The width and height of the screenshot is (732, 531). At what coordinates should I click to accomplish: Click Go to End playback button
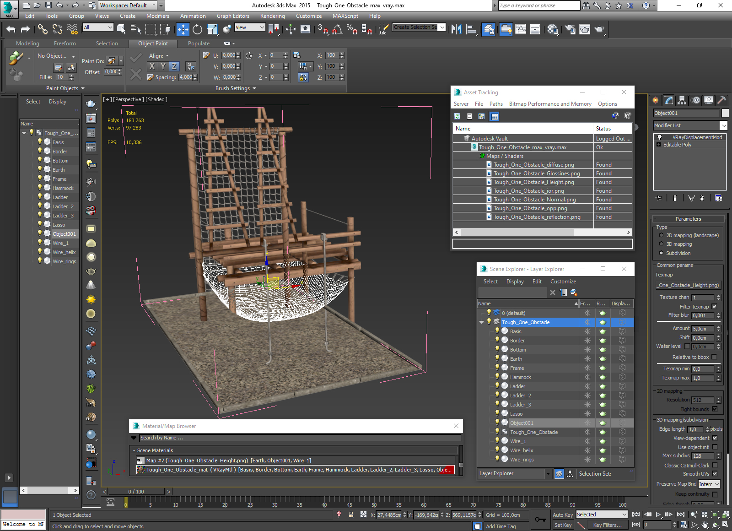tap(681, 515)
